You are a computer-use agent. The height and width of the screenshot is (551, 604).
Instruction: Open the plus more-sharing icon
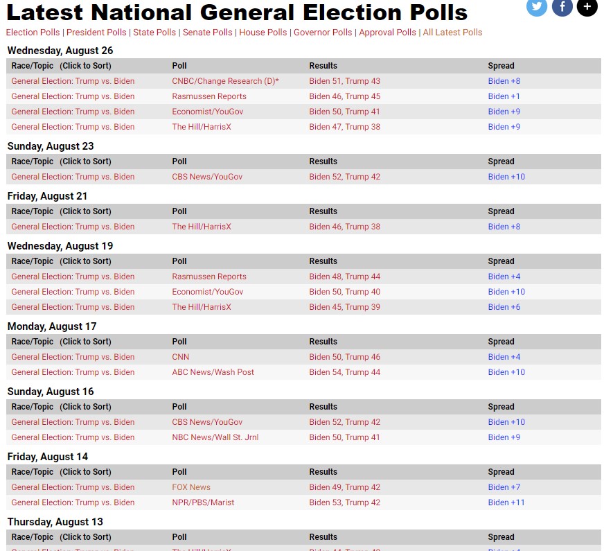point(587,6)
